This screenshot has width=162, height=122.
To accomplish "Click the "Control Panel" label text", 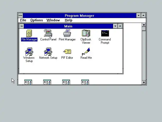I will coord(48,39).
